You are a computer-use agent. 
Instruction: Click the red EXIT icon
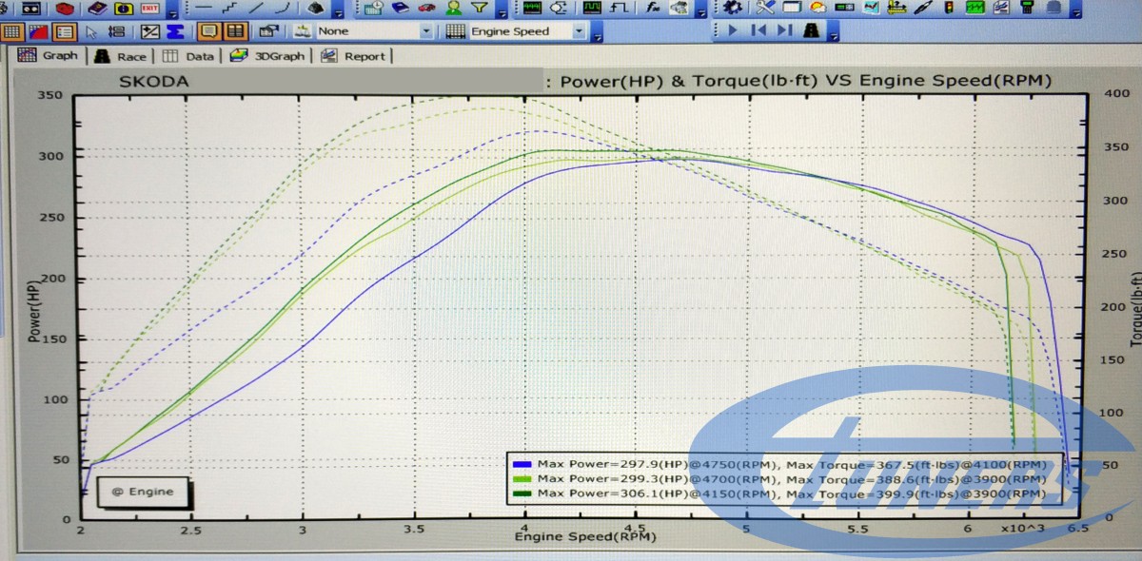click(149, 8)
